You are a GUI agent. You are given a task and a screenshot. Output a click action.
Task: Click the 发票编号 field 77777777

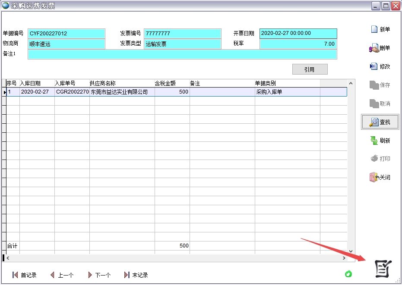(182, 34)
